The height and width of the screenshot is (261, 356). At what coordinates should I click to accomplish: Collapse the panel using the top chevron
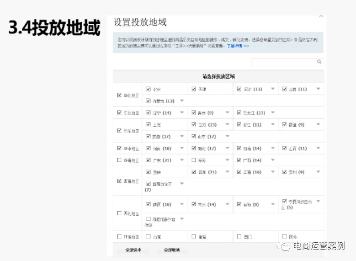[x=321, y=16]
